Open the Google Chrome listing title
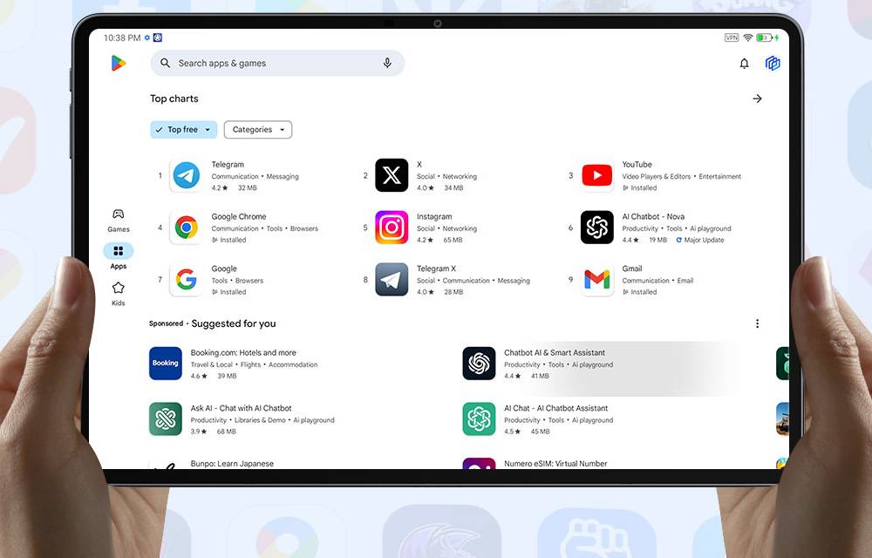 pos(239,217)
